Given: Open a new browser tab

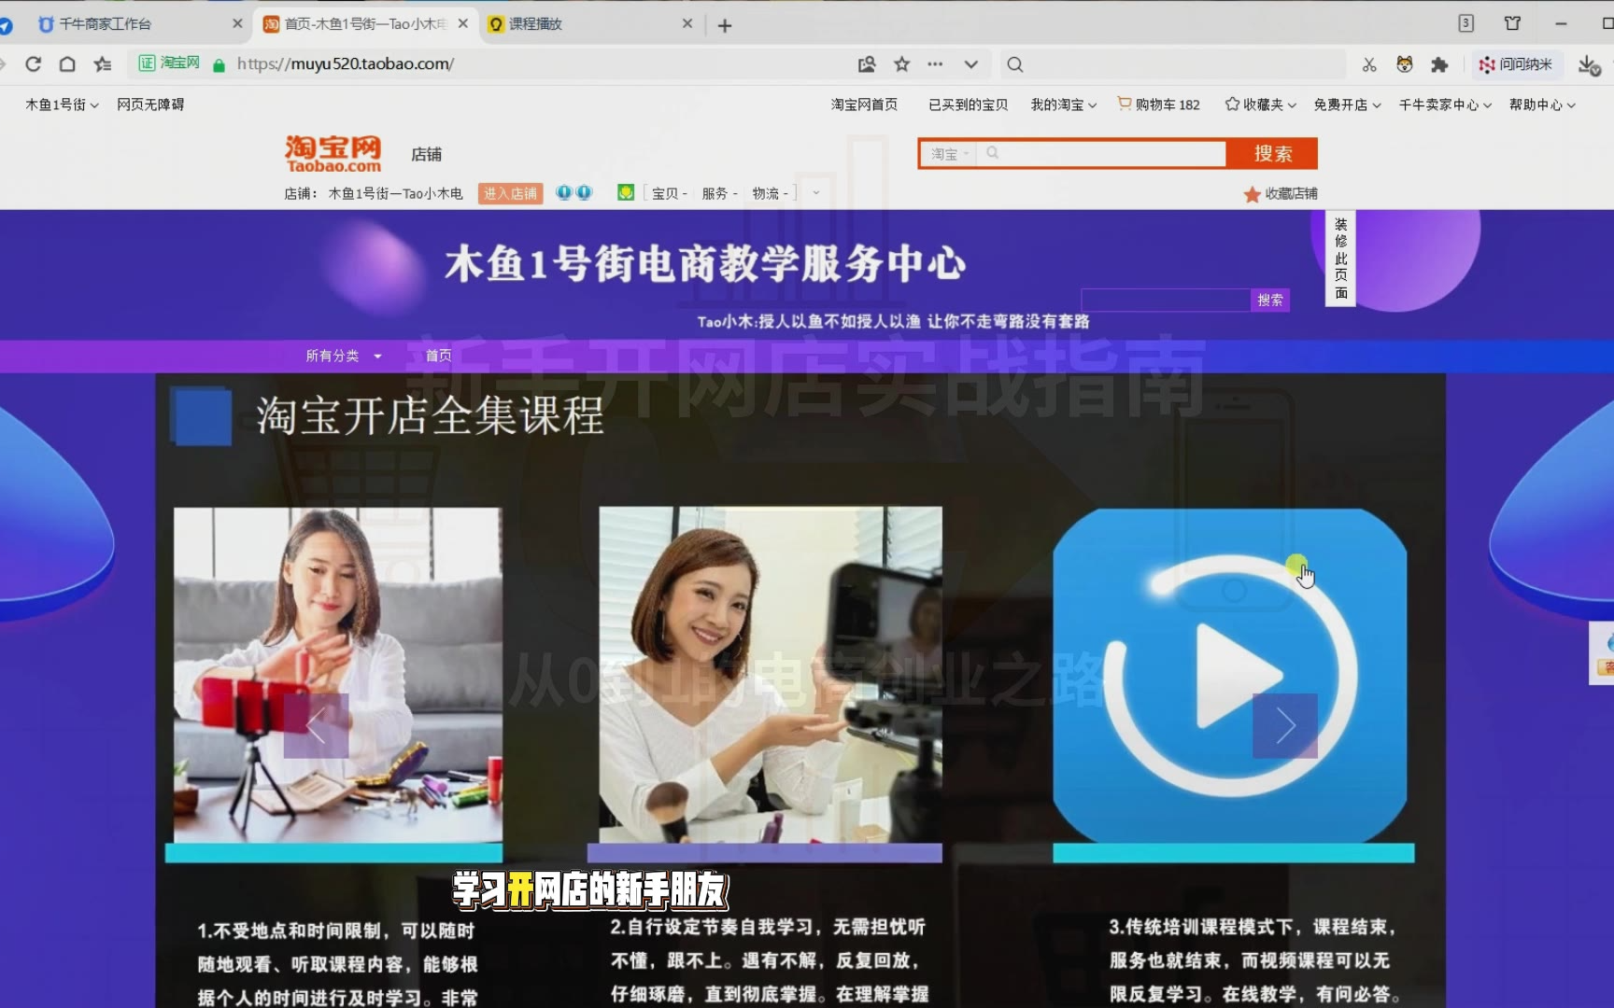Looking at the screenshot, I should (x=725, y=25).
